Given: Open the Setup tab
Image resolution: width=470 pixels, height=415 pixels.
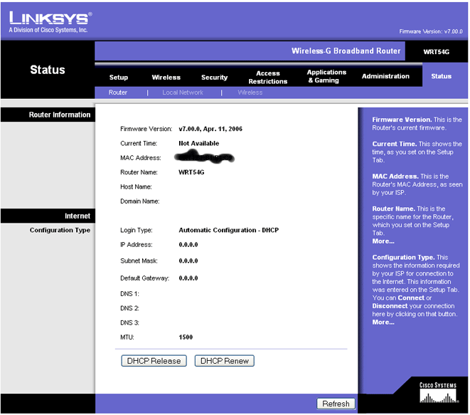Looking at the screenshot, I should 119,78.
